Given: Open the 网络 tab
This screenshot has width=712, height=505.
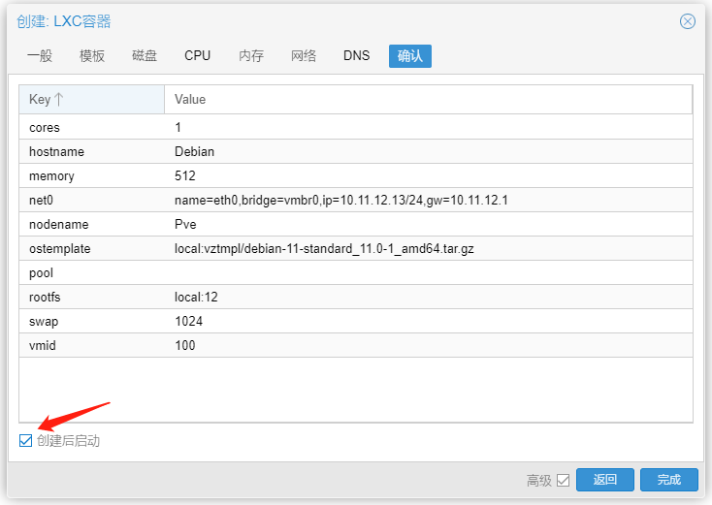Looking at the screenshot, I should click(x=304, y=56).
